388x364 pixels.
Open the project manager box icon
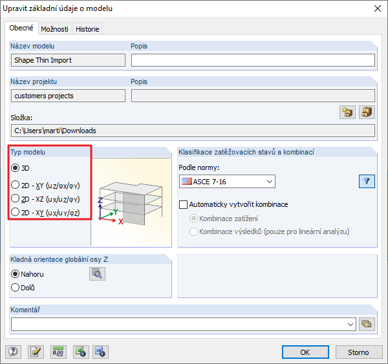pyautogui.click(x=367, y=112)
